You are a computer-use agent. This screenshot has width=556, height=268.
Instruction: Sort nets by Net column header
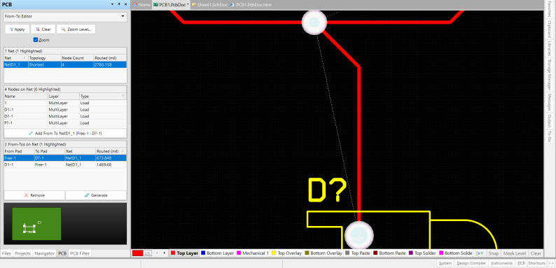(x=15, y=58)
